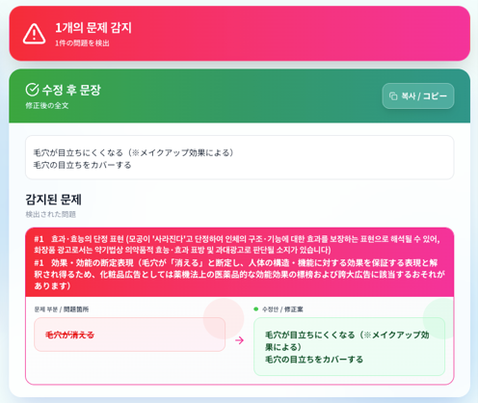Image resolution: width=478 pixels, height=403 pixels.
Task: Click the 복사 / コピー button
Action: point(418,96)
